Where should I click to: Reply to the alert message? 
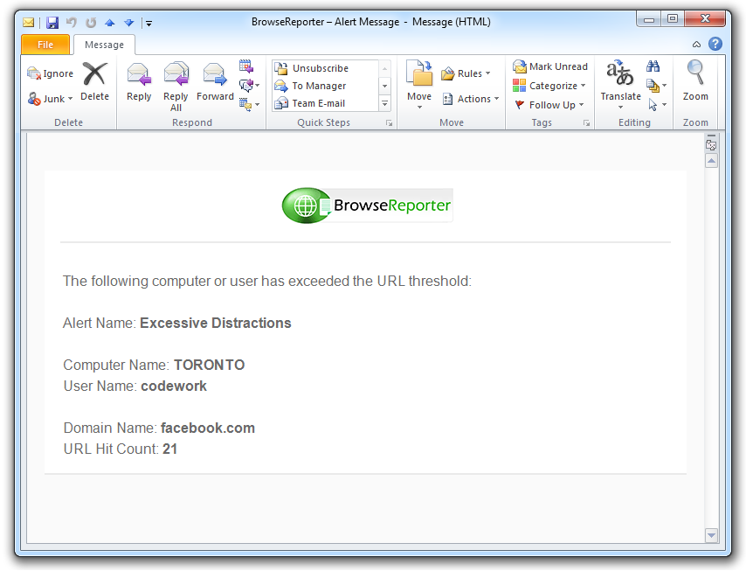(139, 81)
